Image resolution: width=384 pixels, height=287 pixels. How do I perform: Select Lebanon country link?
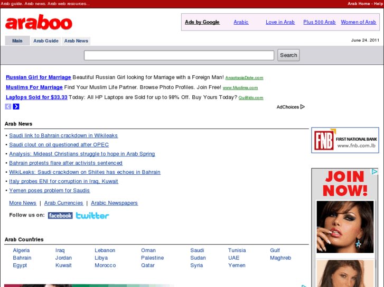coord(105,250)
